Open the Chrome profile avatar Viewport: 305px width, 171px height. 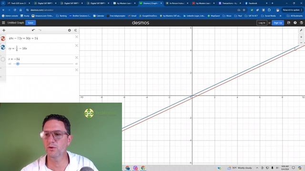pyautogui.click(x=277, y=10)
